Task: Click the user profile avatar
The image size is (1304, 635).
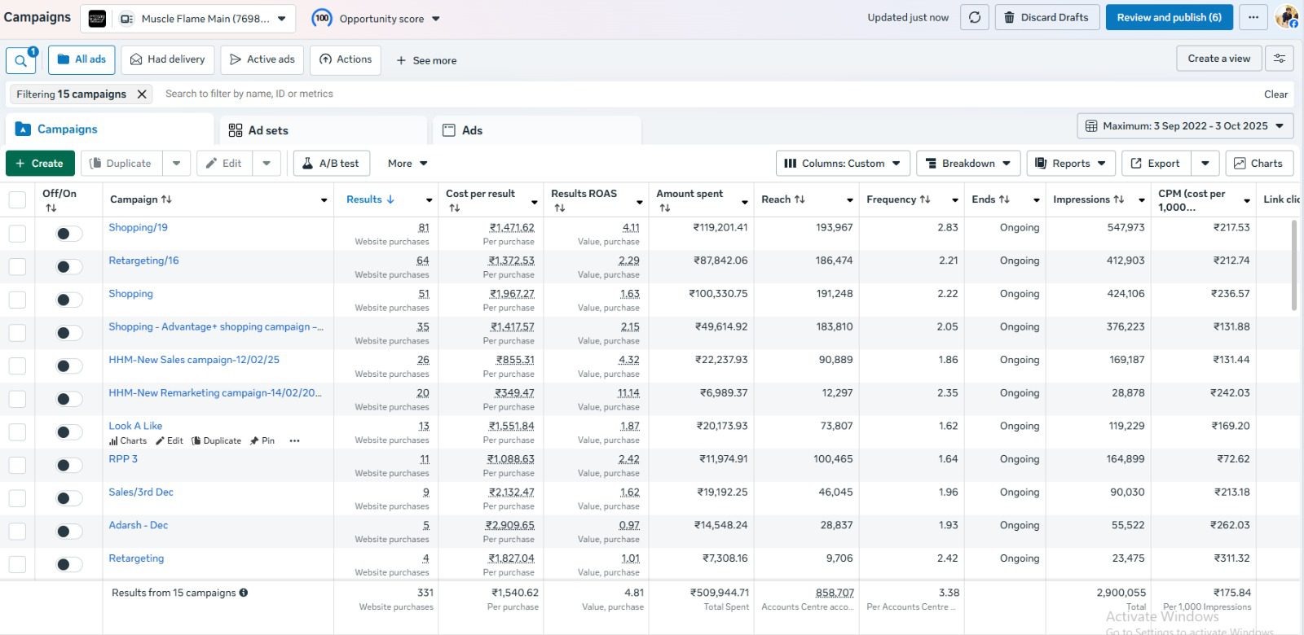Action: pyautogui.click(x=1287, y=17)
